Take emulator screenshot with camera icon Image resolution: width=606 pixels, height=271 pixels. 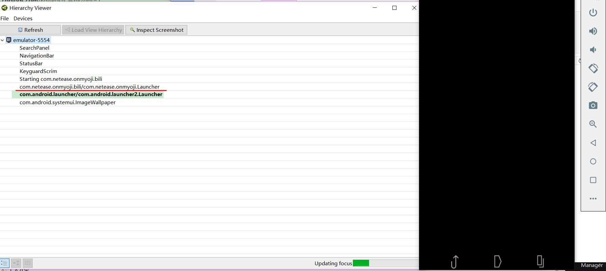[x=593, y=106]
